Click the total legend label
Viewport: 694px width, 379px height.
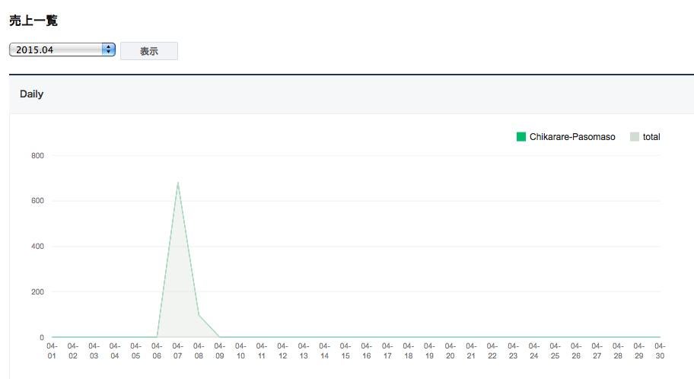click(x=651, y=137)
